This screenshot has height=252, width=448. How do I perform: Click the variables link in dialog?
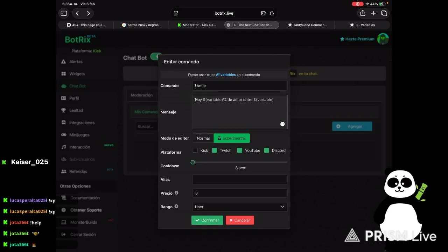(x=226, y=75)
